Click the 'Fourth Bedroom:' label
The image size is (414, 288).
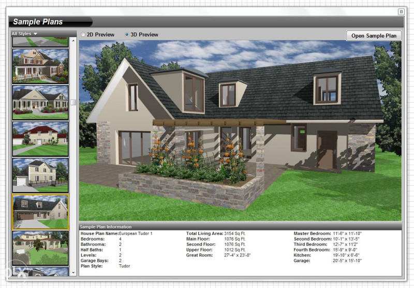click(312, 250)
